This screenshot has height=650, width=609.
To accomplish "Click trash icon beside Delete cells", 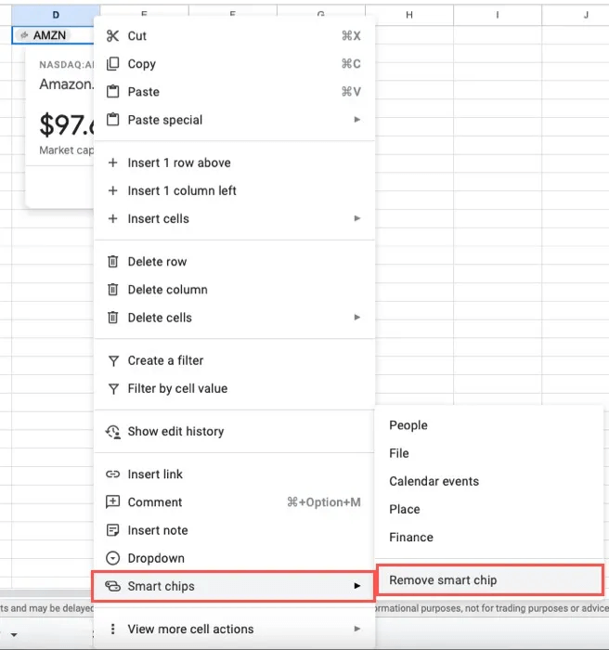I will click(112, 318).
